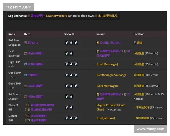Click the teal-tinted socket in the Set Bonus Enabler row
This screenshot has height=136, width=170.
pos(67,97)
